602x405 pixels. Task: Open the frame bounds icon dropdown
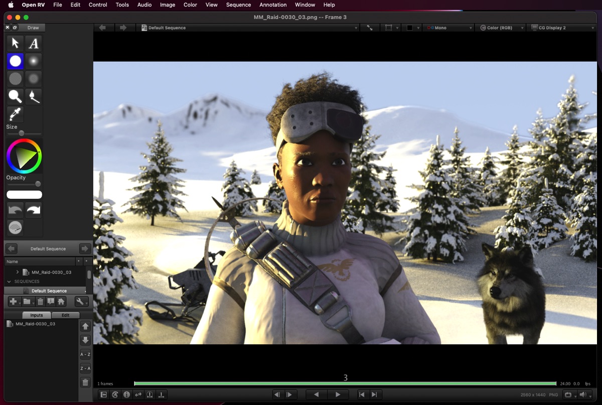(391, 28)
